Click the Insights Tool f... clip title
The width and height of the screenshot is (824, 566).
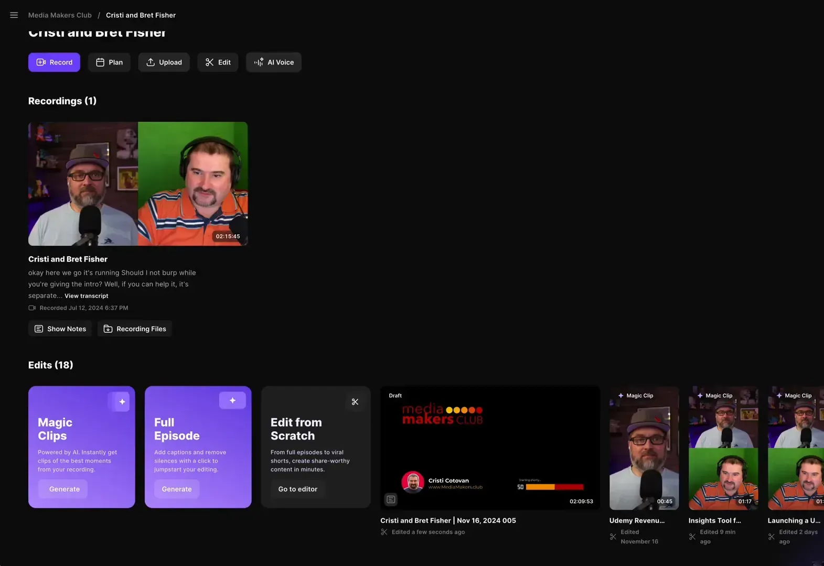715,520
